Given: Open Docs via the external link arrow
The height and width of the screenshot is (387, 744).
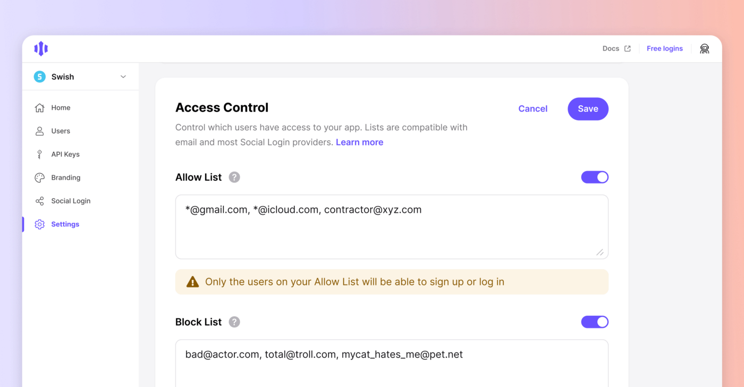Looking at the screenshot, I should [628, 48].
